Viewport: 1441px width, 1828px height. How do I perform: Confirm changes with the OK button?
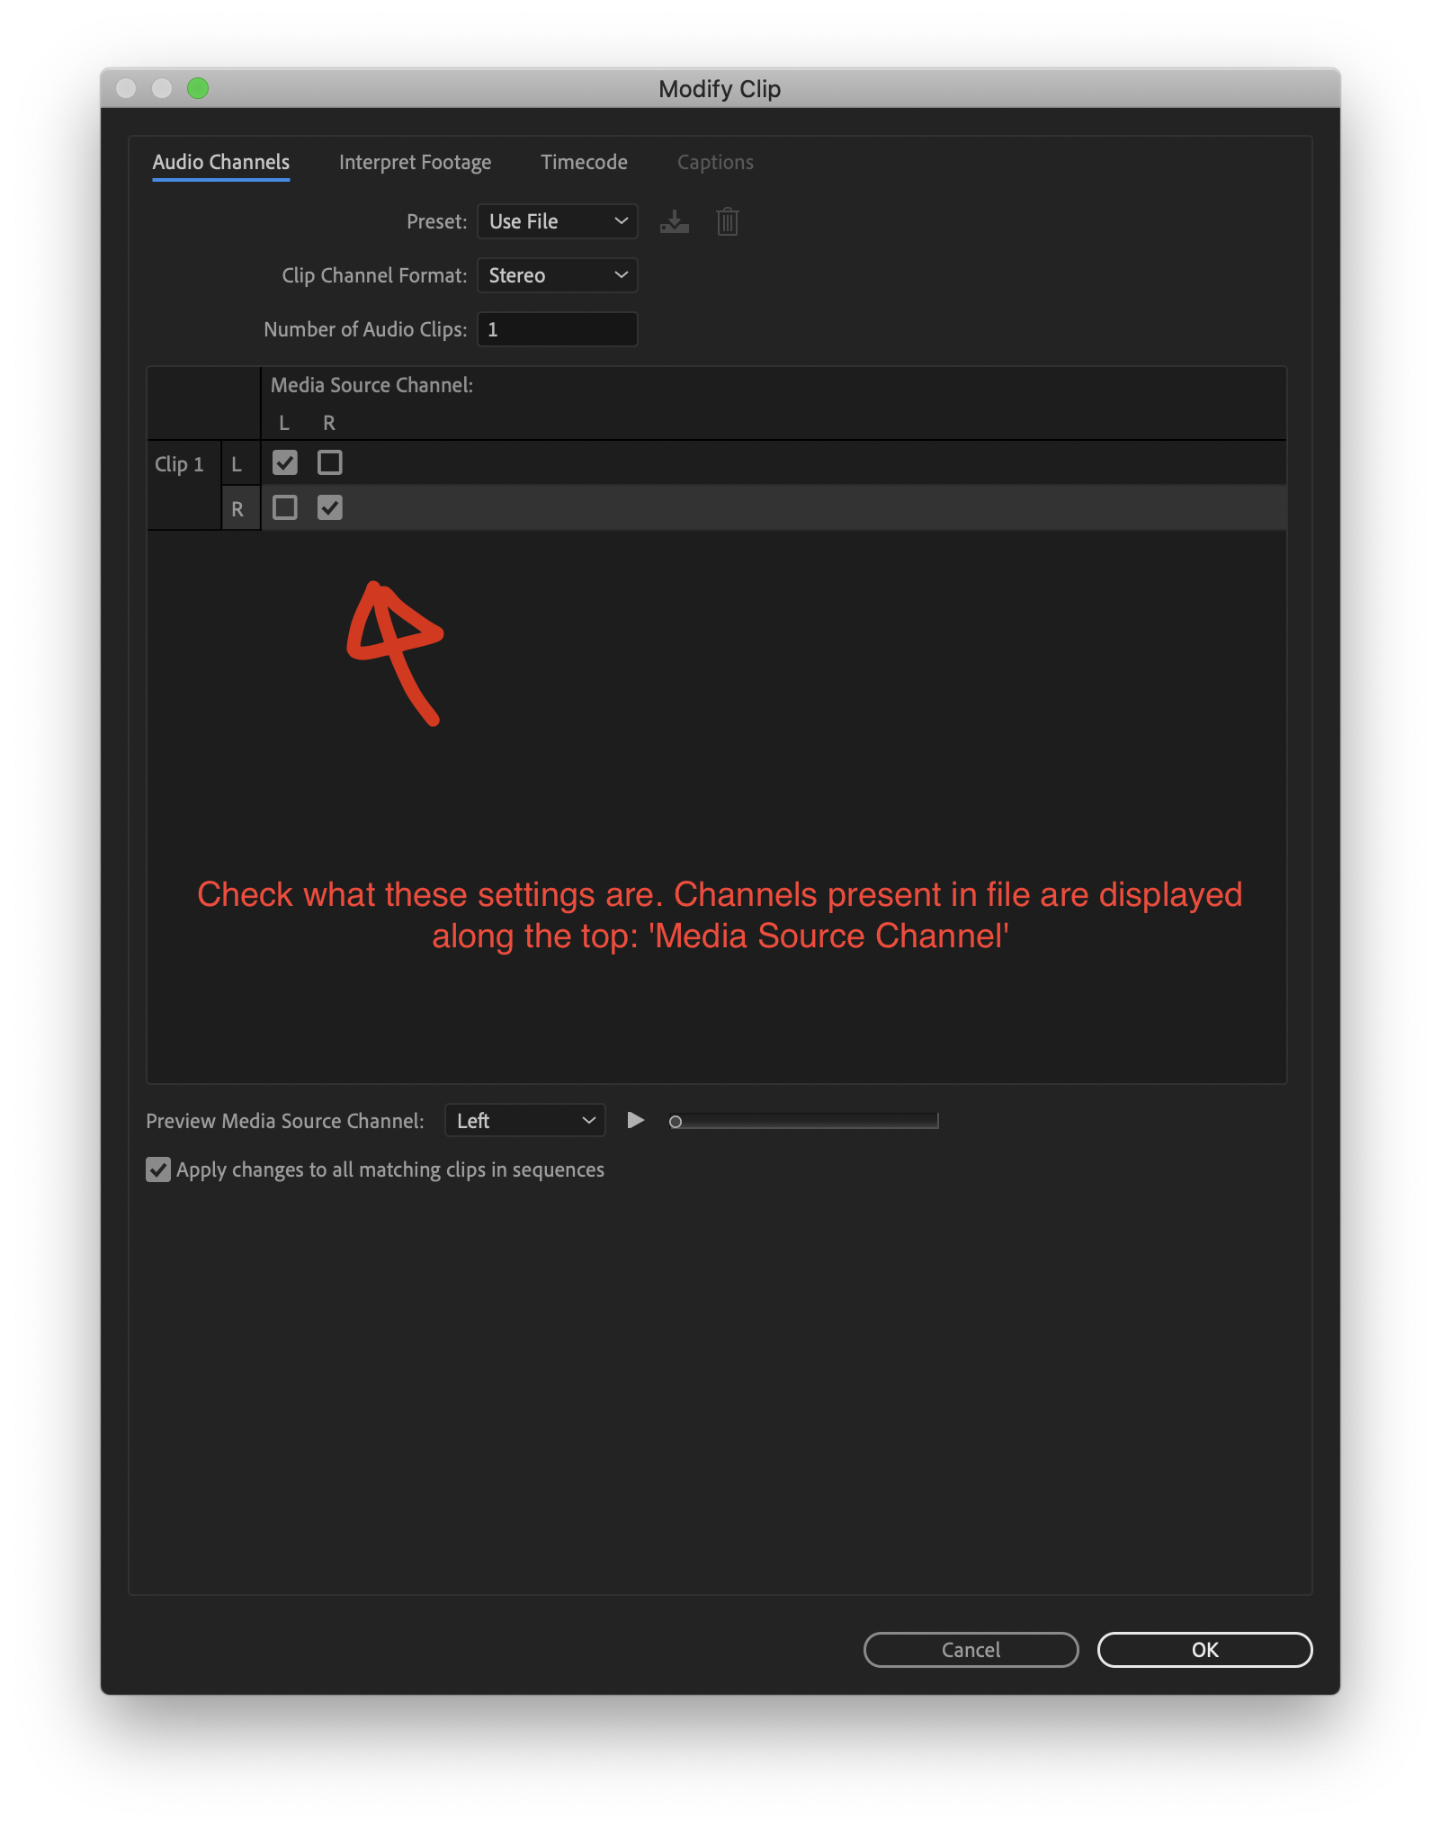(x=1204, y=1649)
